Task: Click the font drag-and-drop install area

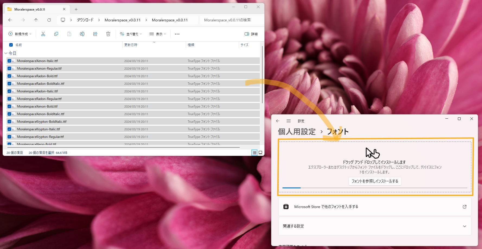Action: pos(375,167)
